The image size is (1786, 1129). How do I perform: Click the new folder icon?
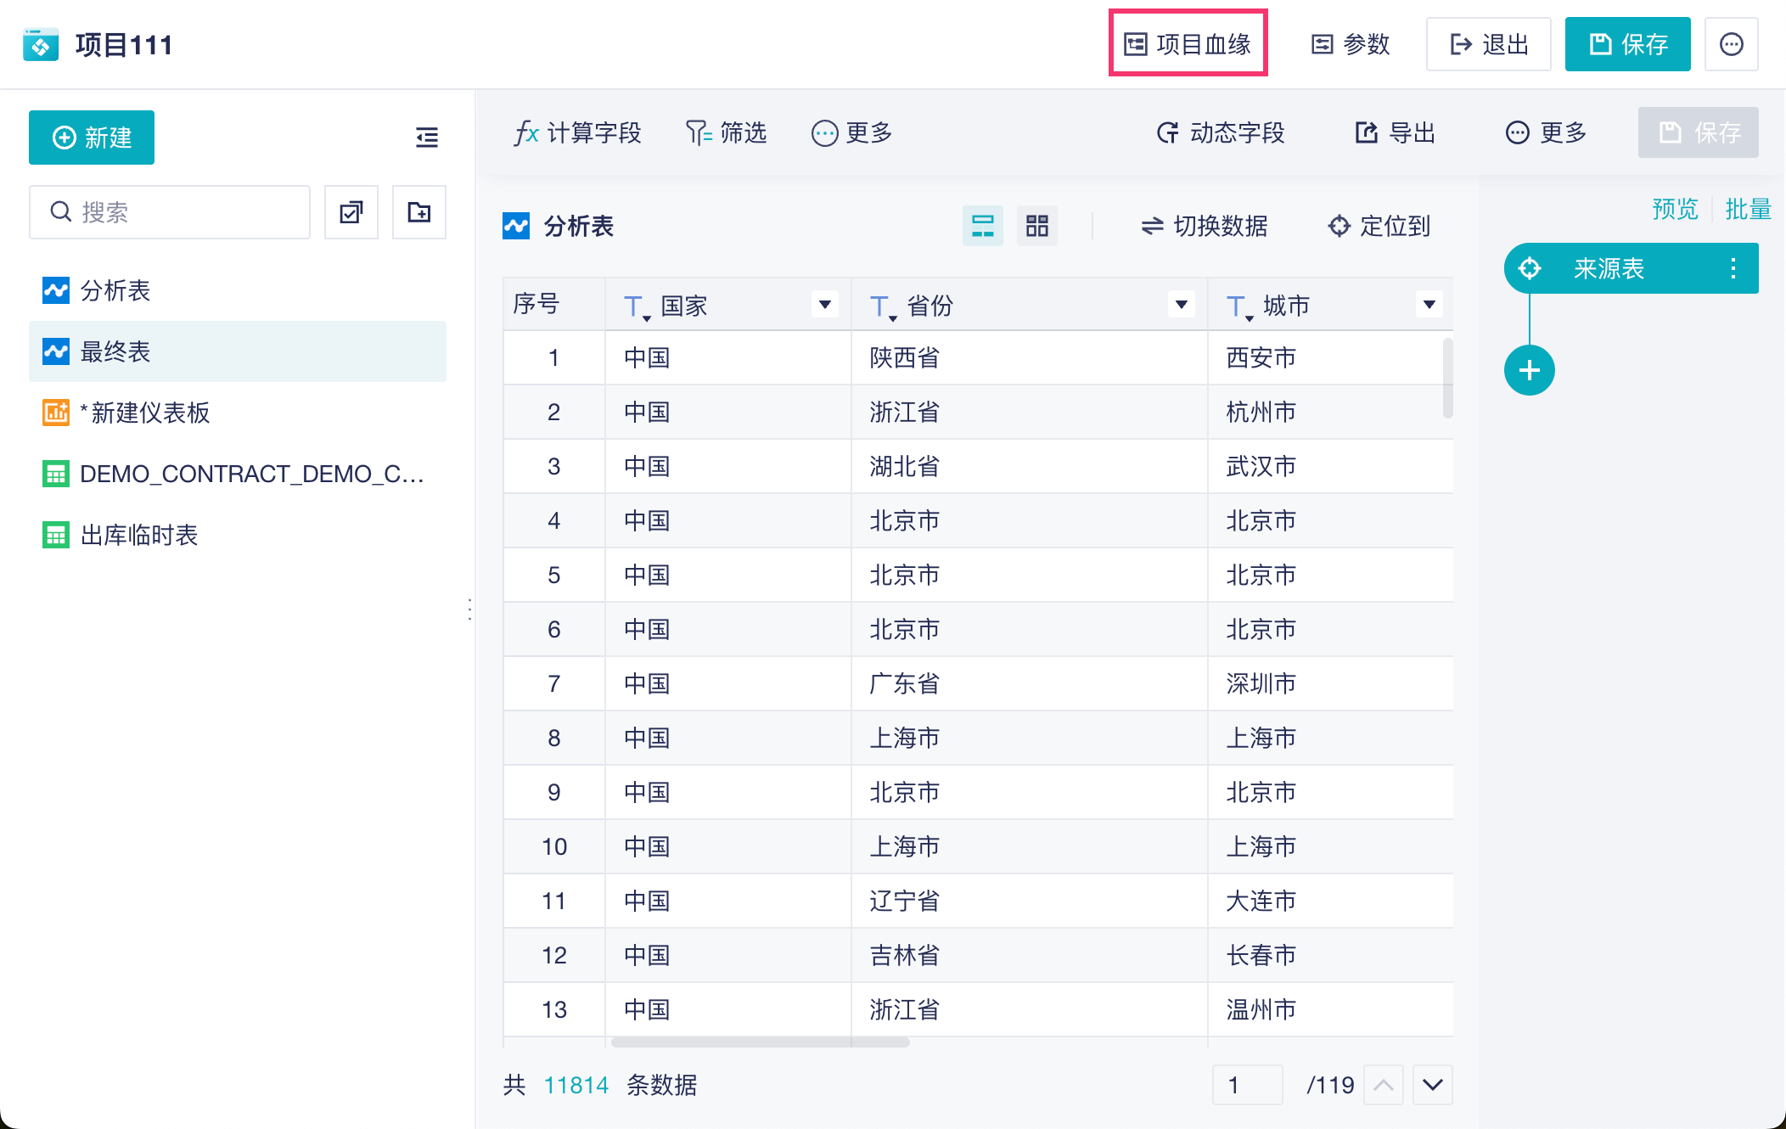click(x=419, y=212)
